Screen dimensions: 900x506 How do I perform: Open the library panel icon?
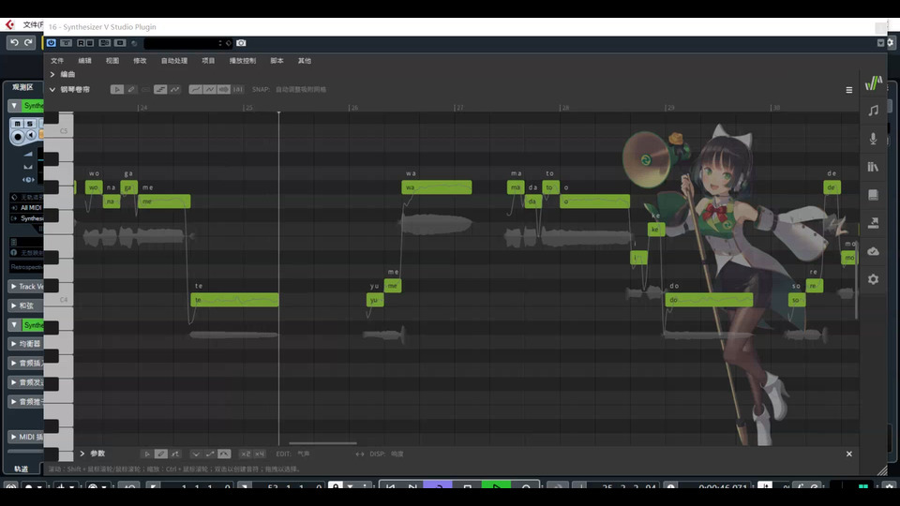click(873, 167)
